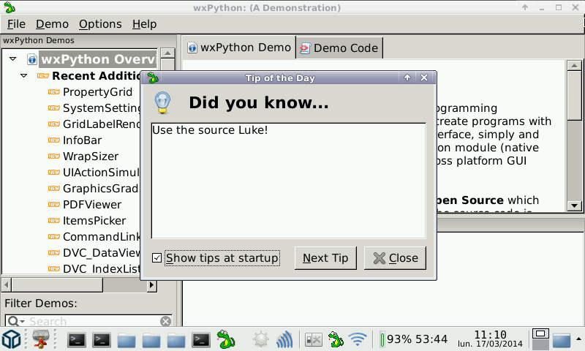Clear the filter search with the X icon
The height and width of the screenshot is (351, 585).
[x=166, y=321]
